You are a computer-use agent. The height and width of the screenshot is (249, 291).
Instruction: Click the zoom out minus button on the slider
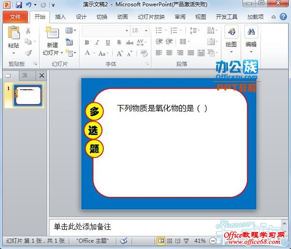click(213, 241)
